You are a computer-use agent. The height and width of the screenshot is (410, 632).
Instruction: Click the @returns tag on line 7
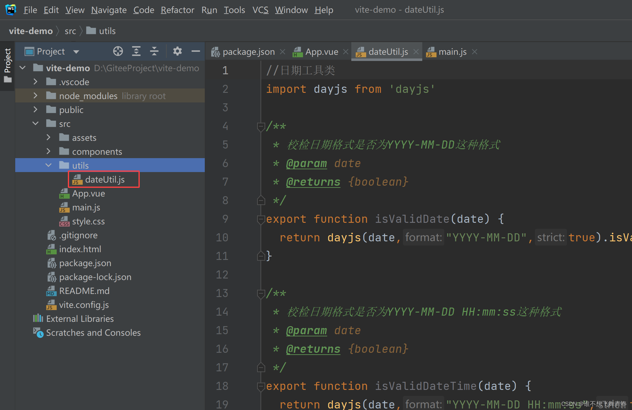pyautogui.click(x=313, y=182)
